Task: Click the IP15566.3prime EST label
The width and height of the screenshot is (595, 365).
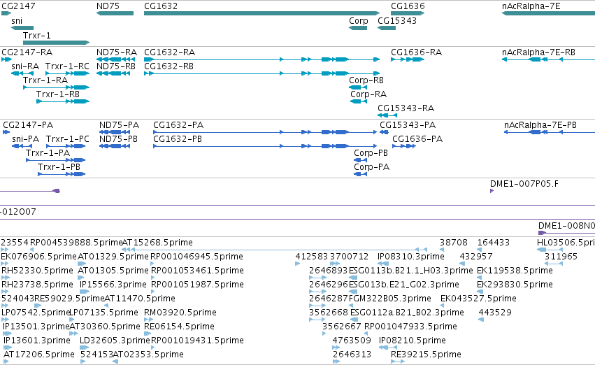Action: 113,285
